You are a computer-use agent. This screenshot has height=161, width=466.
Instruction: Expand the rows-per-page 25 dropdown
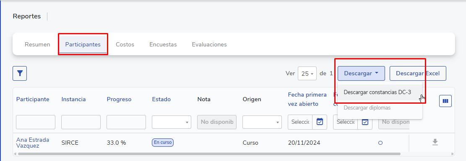click(307, 74)
